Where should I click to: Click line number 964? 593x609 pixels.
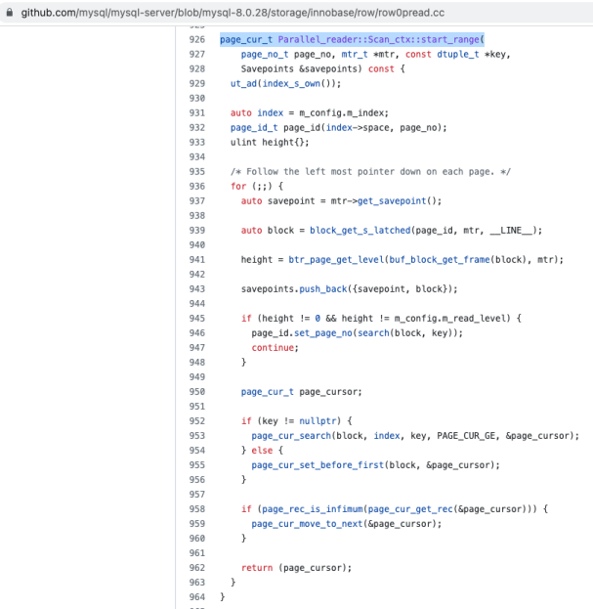[197, 597]
